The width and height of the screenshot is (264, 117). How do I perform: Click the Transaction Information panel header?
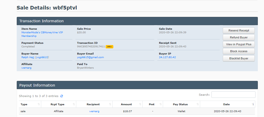[137, 21]
